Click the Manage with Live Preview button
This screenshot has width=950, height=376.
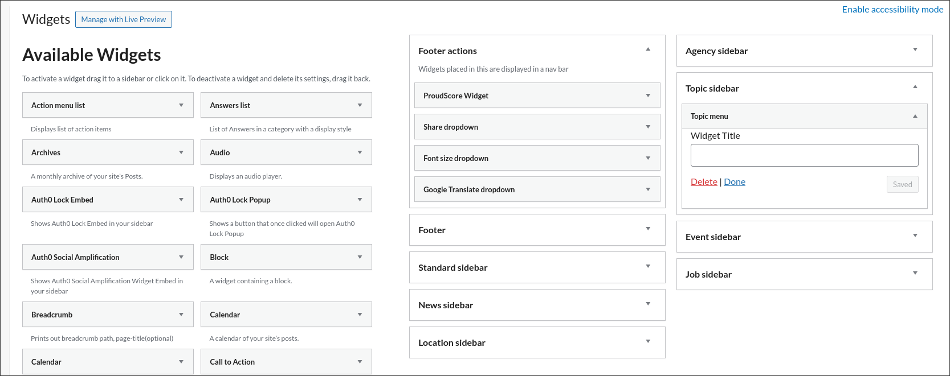pos(123,19)
